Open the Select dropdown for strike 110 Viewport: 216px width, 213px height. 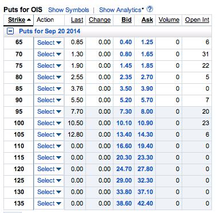click(49, 146)
